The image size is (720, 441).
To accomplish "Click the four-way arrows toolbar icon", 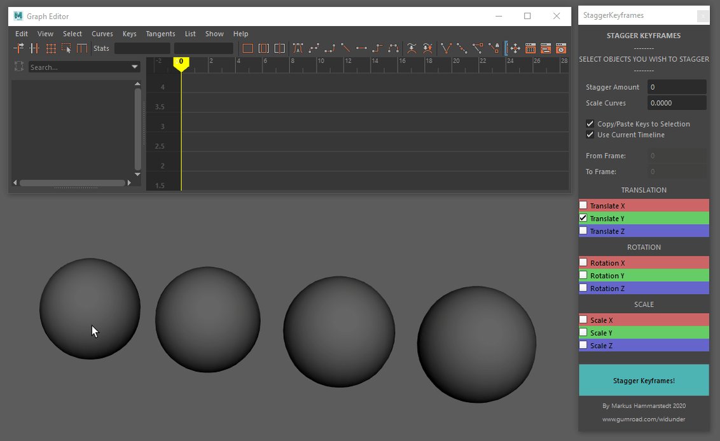I will click(x=515, y=48).
